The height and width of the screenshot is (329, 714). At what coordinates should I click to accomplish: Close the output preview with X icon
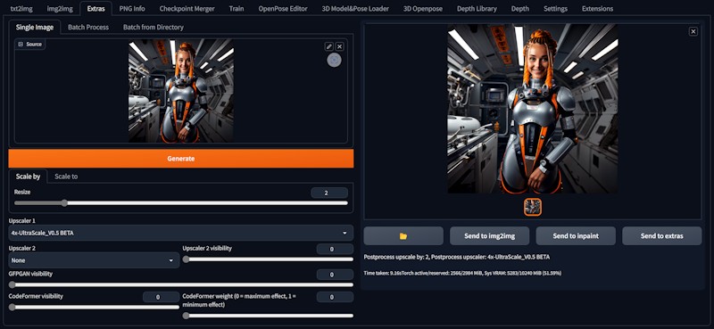[693, 31]
